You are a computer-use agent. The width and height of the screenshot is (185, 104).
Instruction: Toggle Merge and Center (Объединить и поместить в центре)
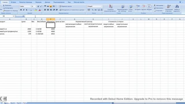point(72,10)
